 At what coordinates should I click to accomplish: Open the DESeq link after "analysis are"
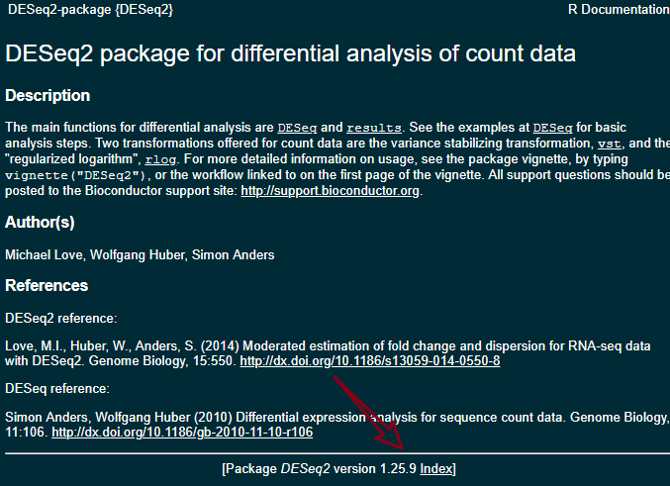pyautogui.click(x=297, y=128)
